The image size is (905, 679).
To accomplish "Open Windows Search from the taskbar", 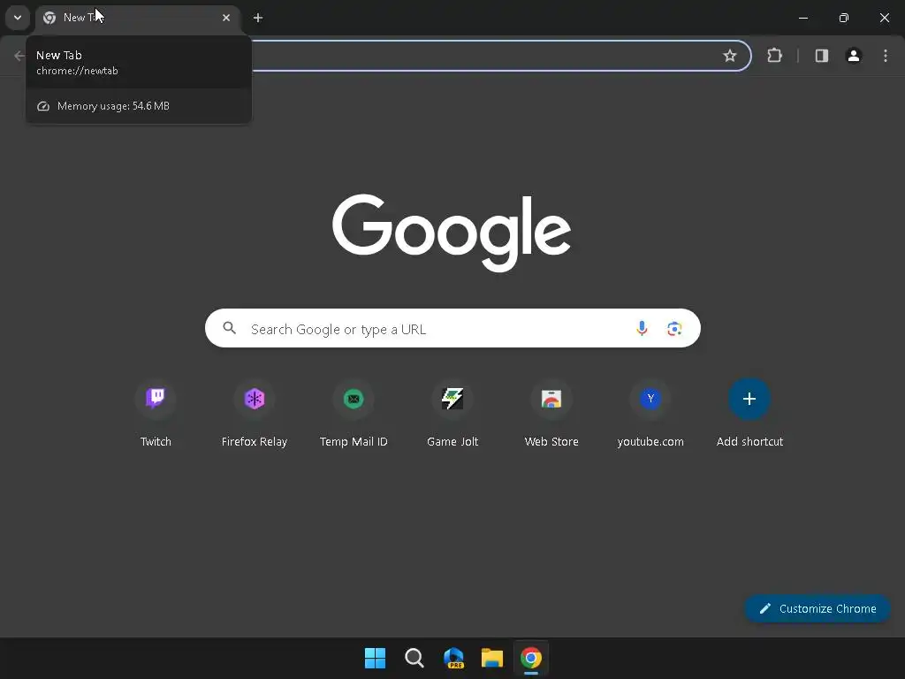I will click(414, 658).
